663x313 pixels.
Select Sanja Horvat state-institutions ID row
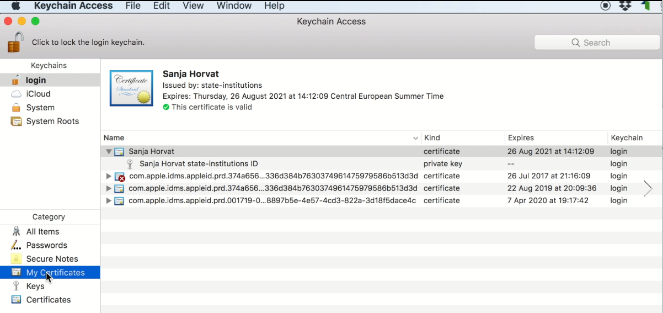[x=382, y=164]
